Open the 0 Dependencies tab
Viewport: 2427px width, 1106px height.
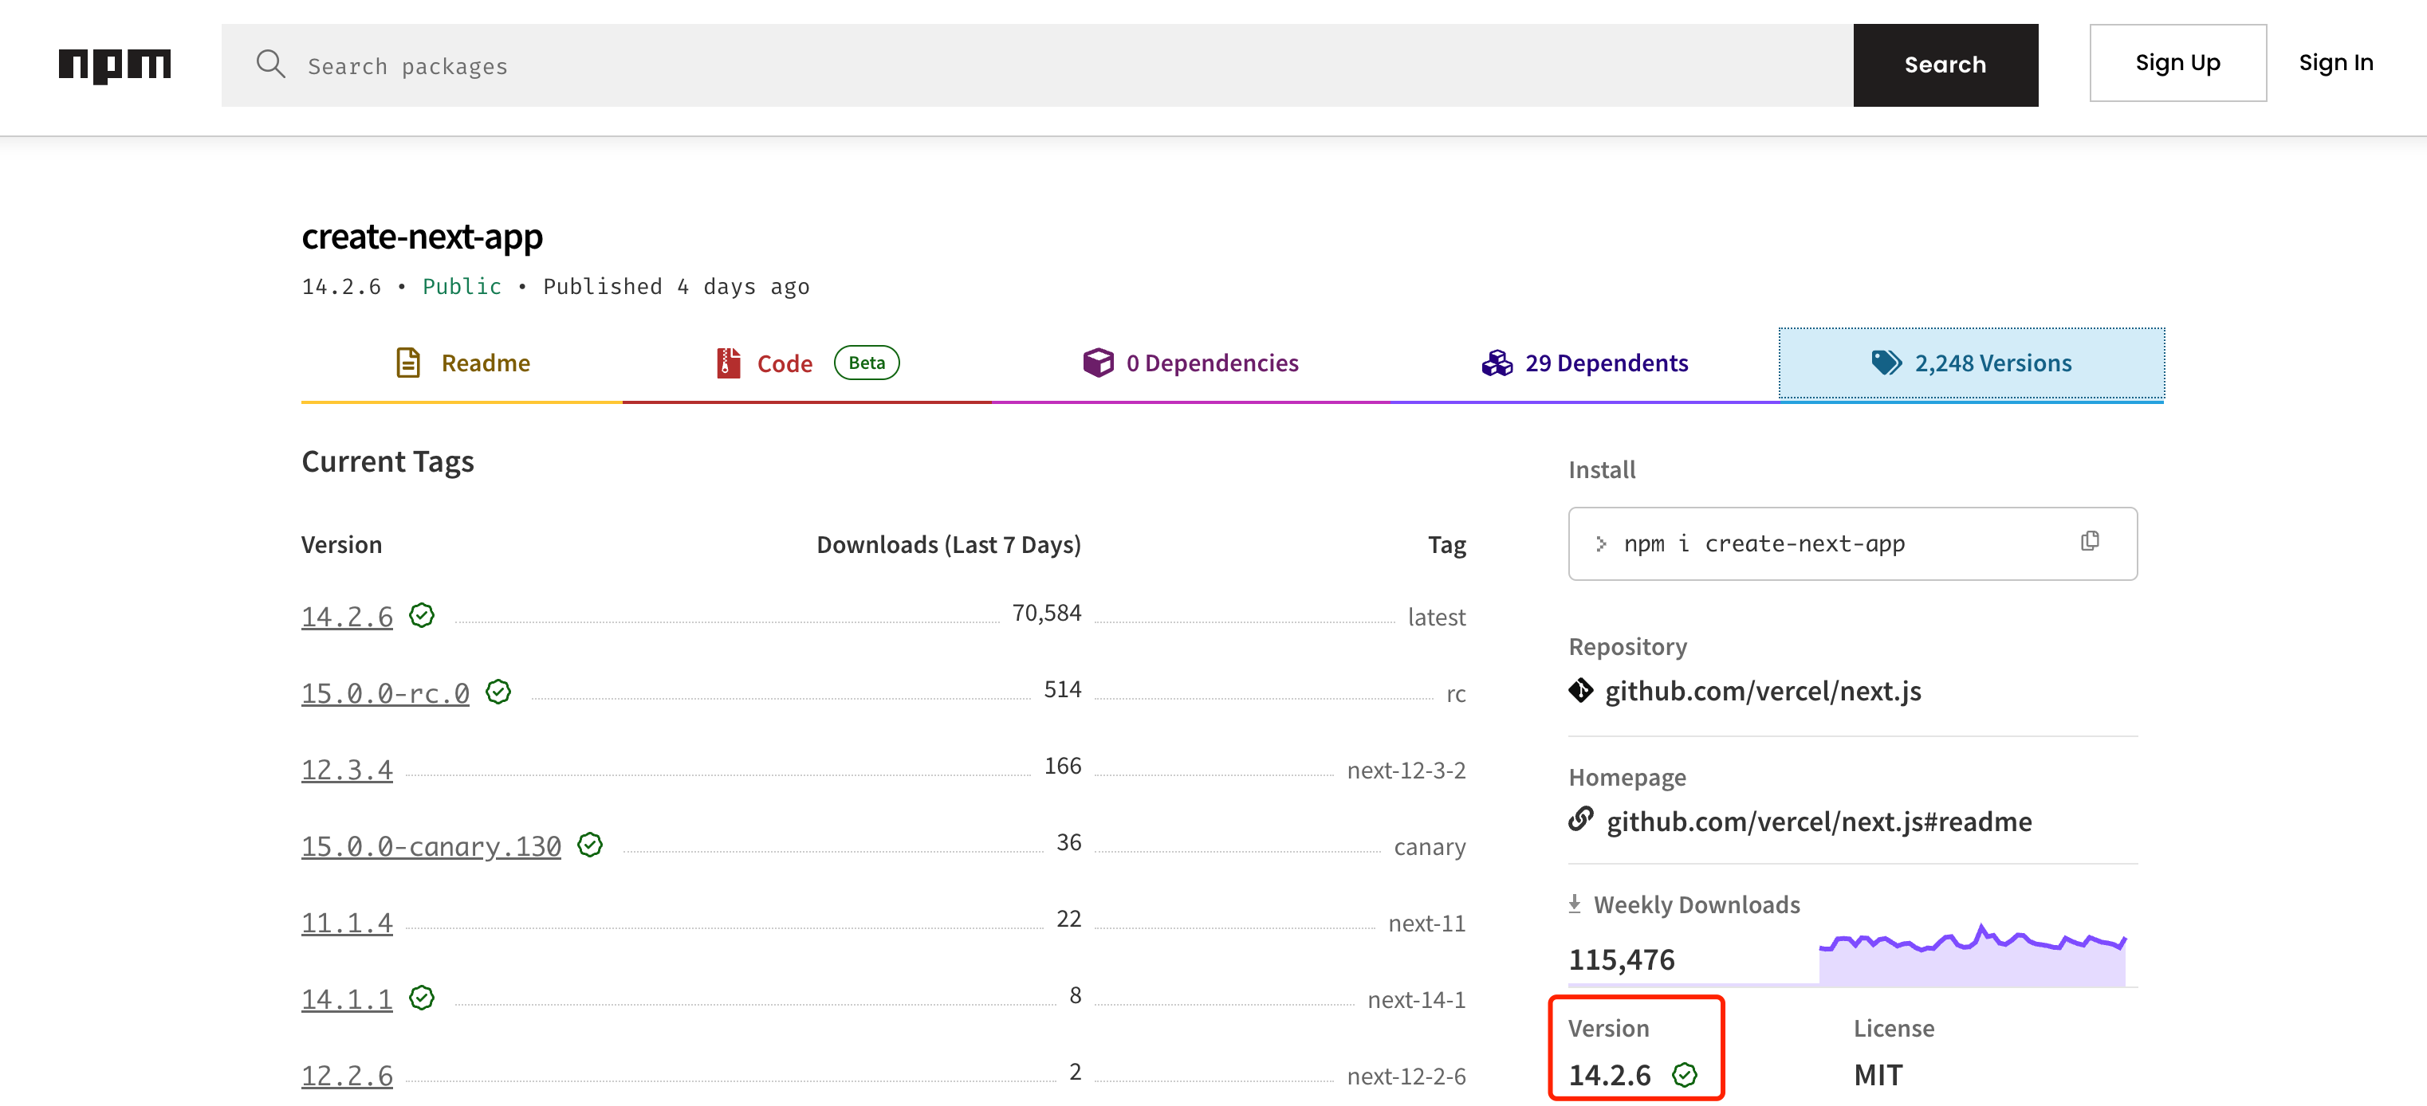pyautogui.click(x=1190, y=363)
